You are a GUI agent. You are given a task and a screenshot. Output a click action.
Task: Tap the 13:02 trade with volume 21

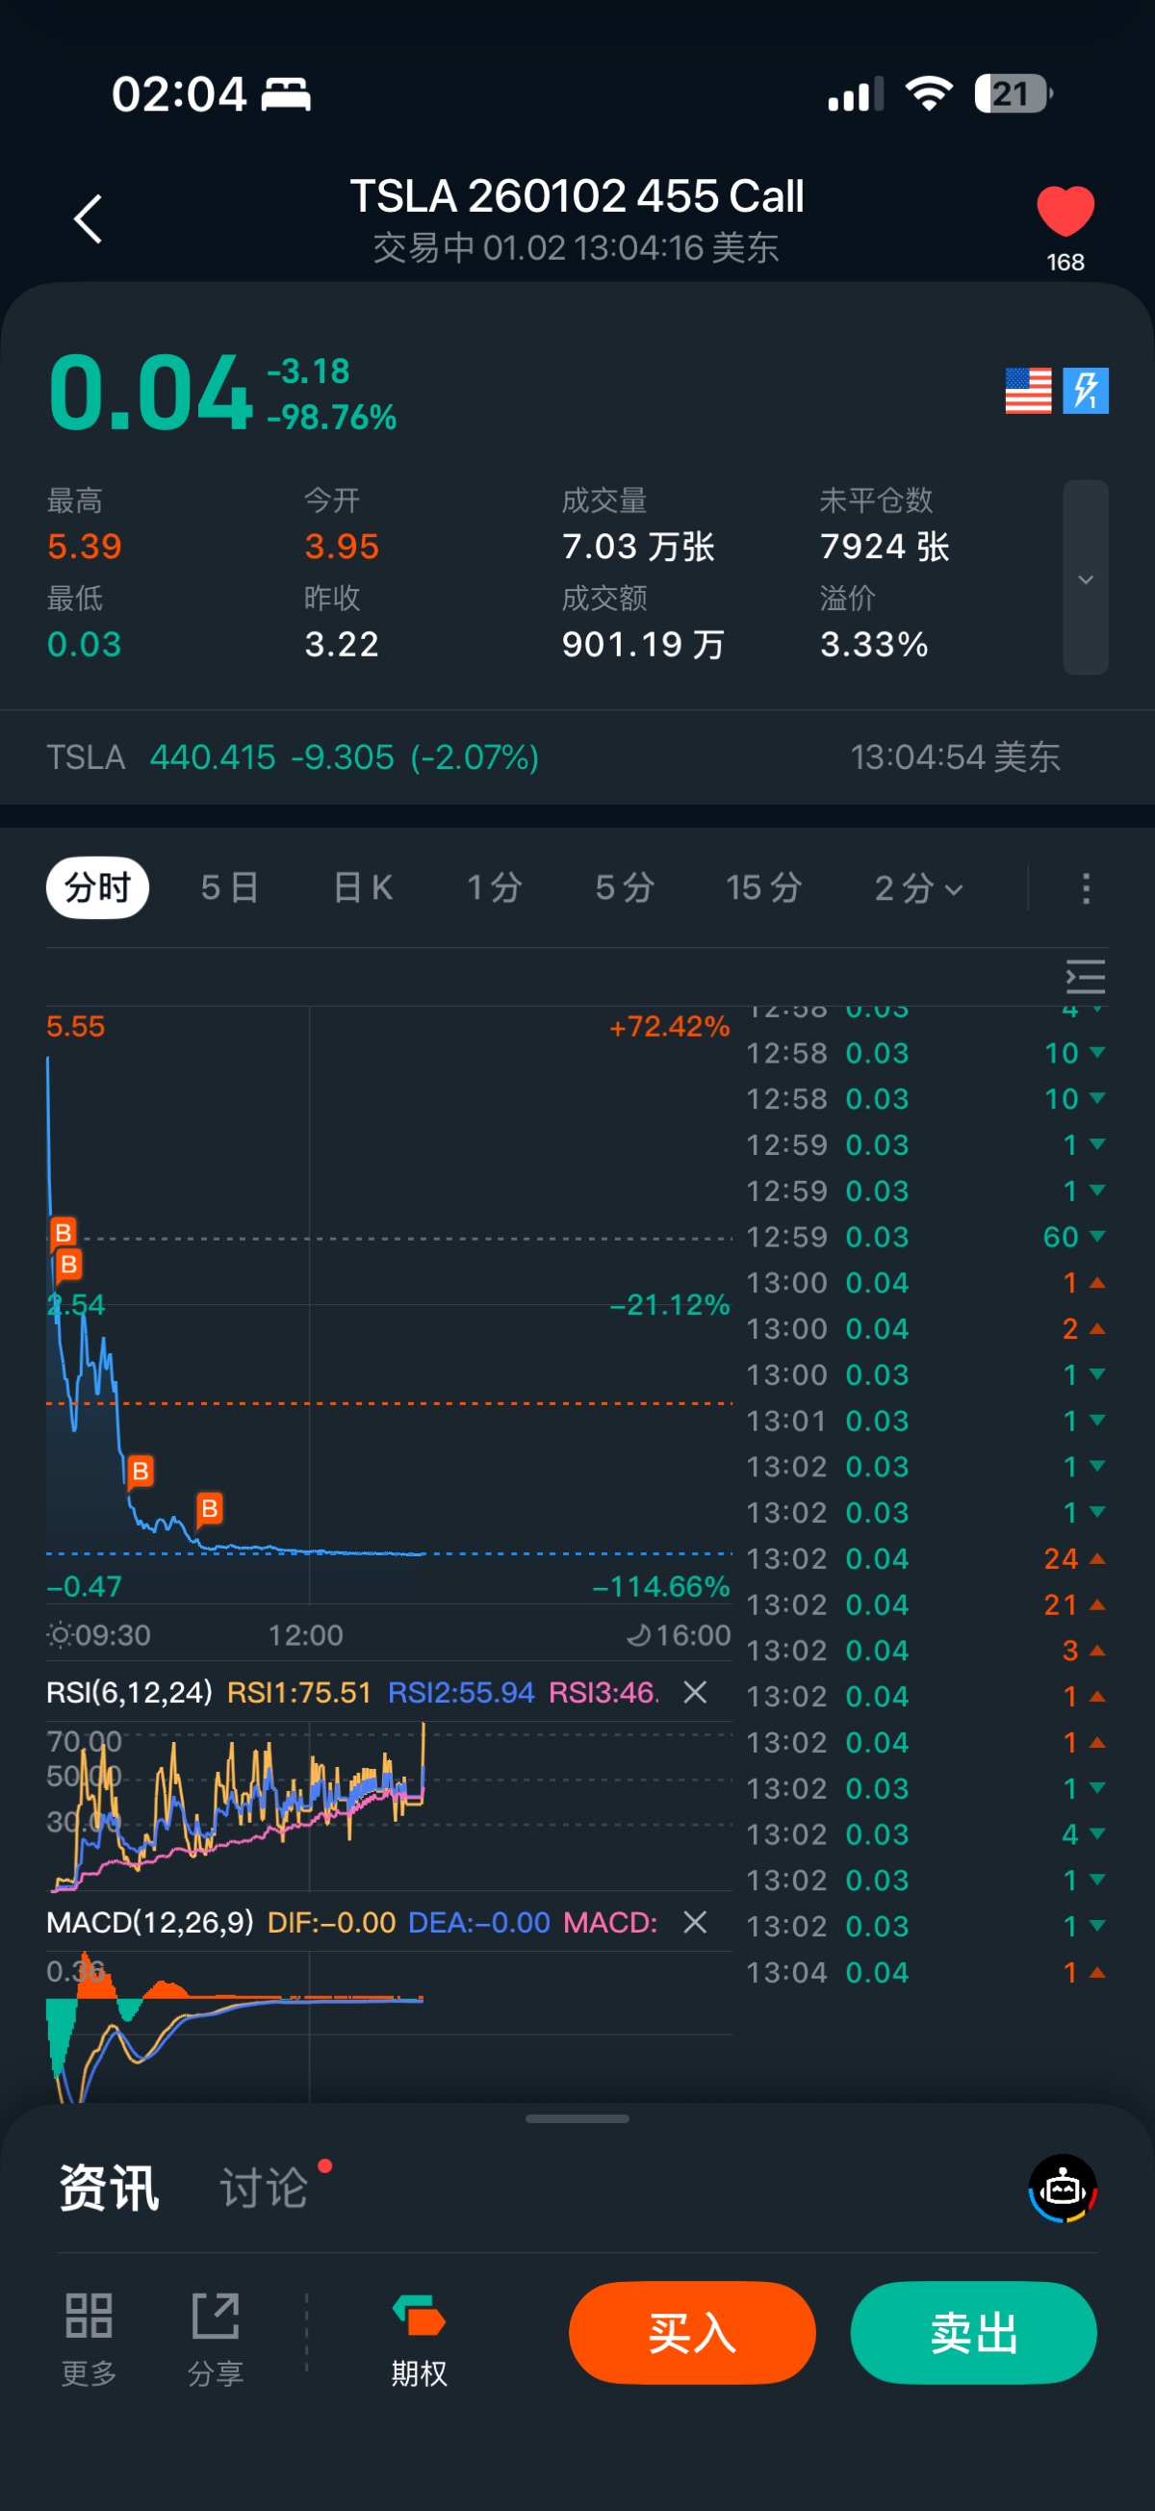(x=926, y=1604)
